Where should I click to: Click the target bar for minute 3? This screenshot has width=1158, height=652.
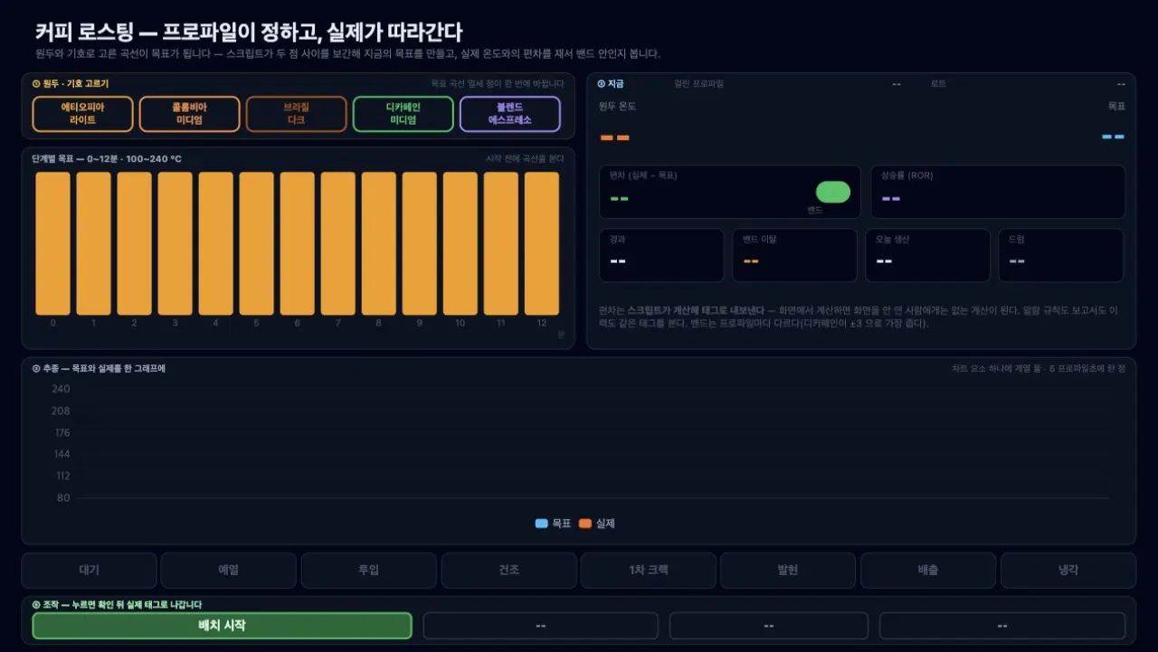(x=175, y=243)
